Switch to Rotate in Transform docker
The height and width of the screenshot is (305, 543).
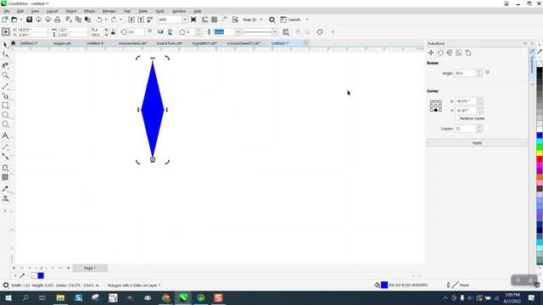(x=440, y=53)
